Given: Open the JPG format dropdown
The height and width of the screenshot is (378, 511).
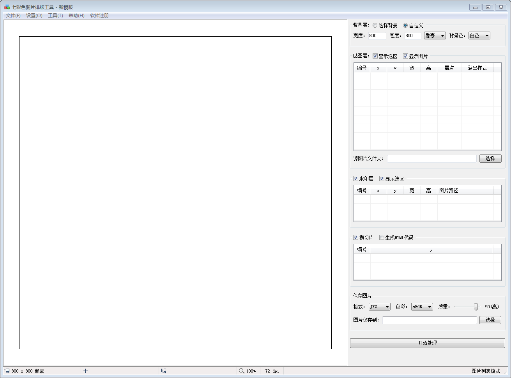Looking at the screenshot, I should tap(379, 307).
